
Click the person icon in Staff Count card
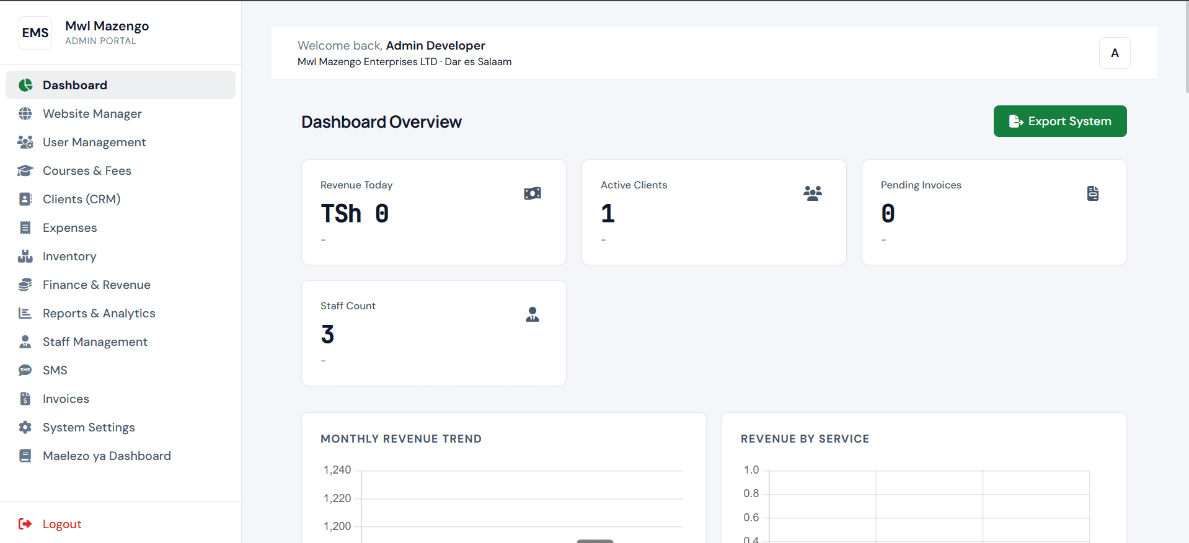point(533,314)
